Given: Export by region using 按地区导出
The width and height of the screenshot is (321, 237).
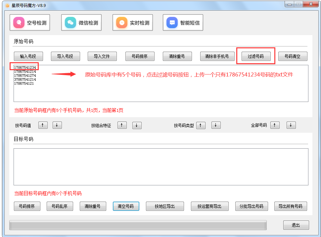Looking at the screenshot, I should (x=165, y=206).
